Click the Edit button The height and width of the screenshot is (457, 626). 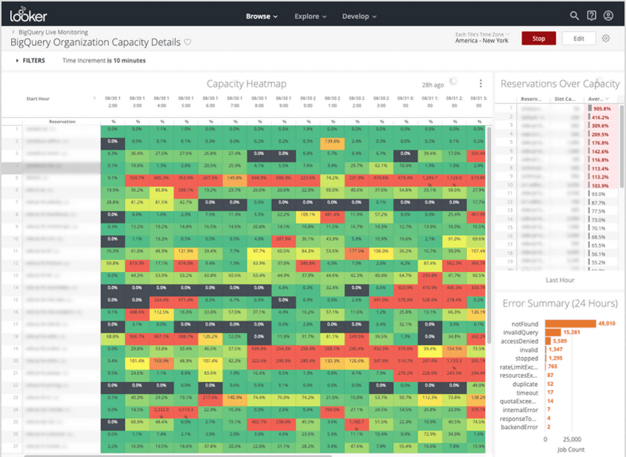point(579,38)
